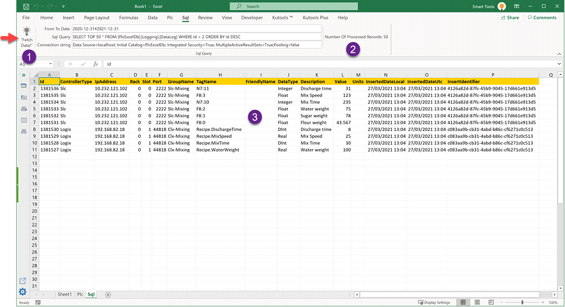Switch to Page Break Preview icon
The image size is (565, 307).
point(491,303)
